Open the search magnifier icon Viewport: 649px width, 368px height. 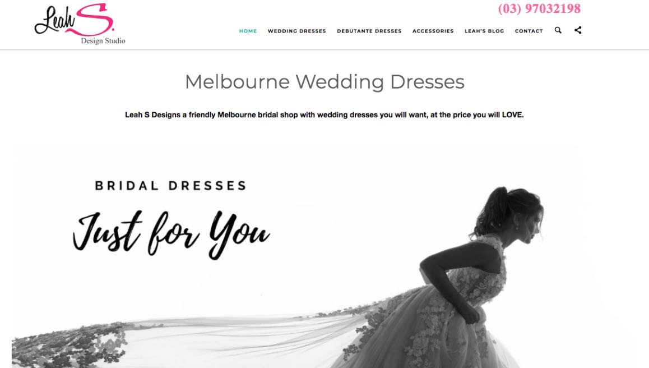558,30
